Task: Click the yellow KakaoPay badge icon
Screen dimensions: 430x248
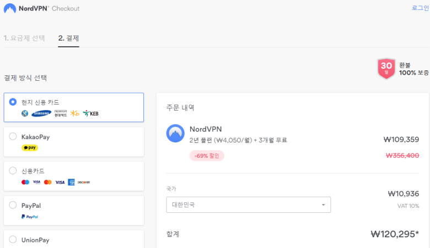Action: click(30, 148)
